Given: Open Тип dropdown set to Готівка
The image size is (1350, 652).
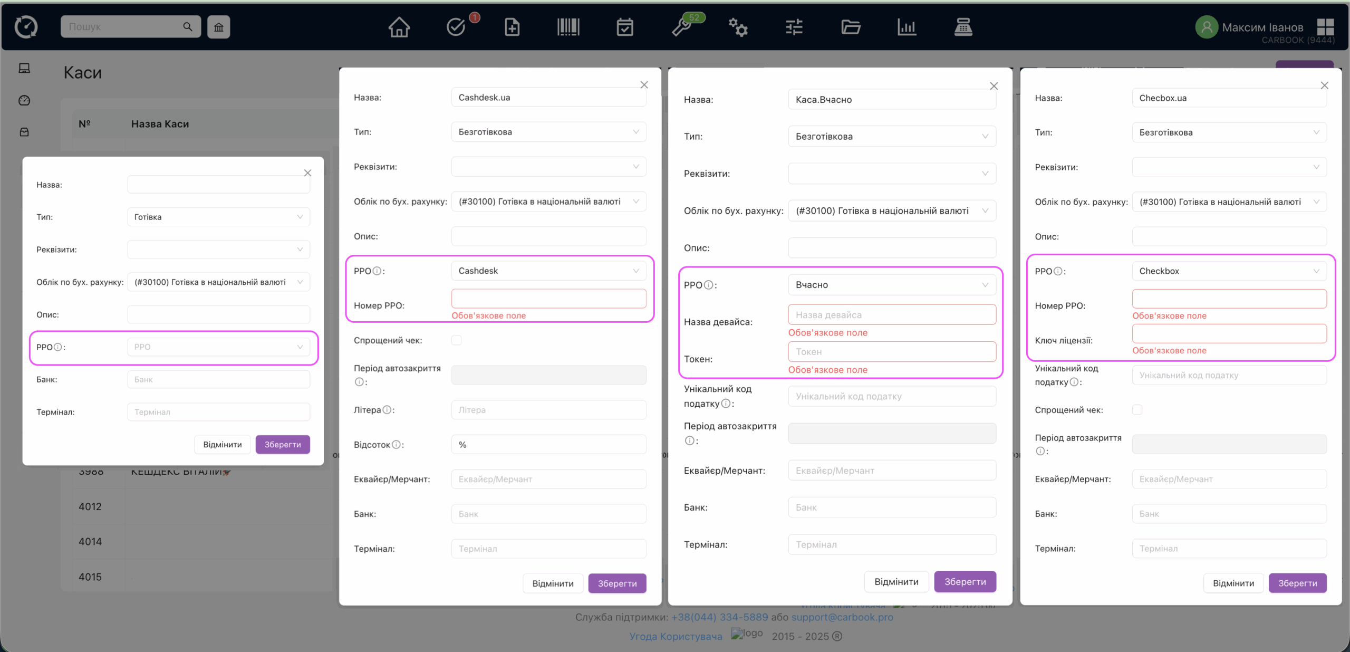Looking at the screenshot, I should [218, 217].
